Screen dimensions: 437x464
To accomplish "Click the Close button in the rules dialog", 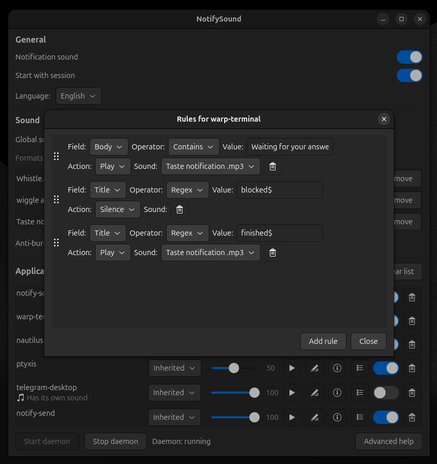I will click(x=369, y=341).
